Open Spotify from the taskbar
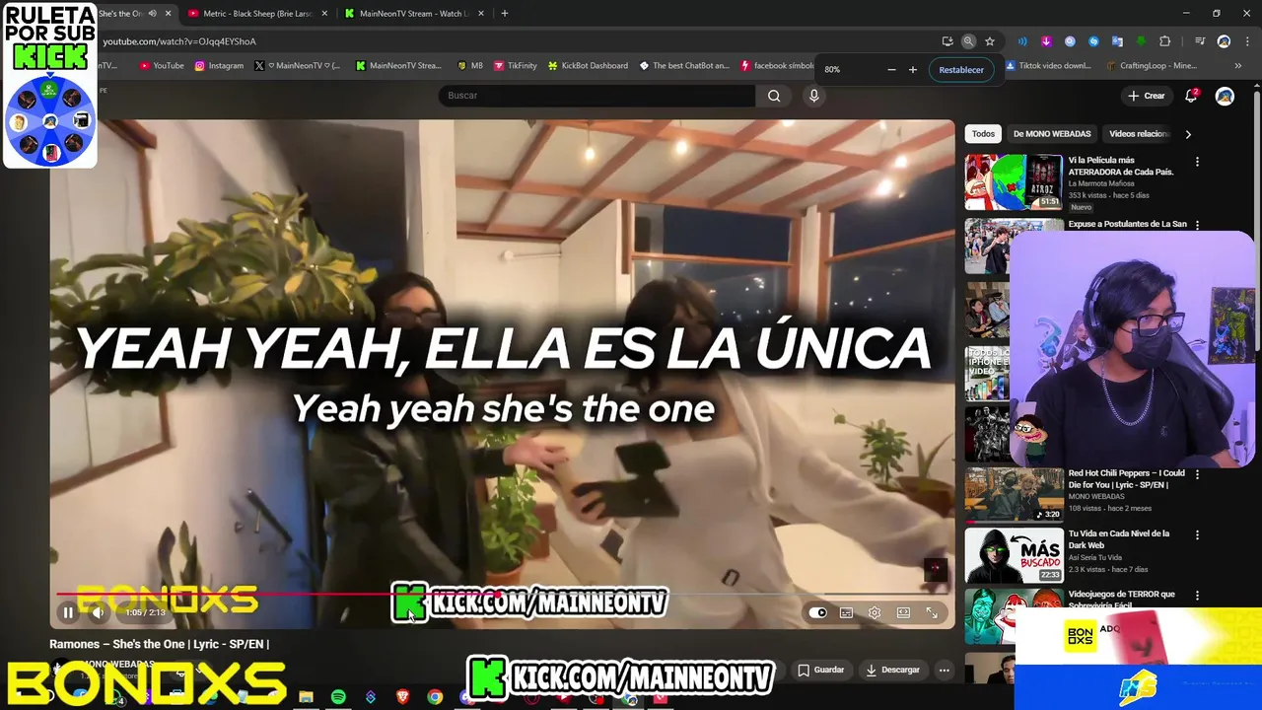The height and width of the screenshot is (710, 1262). click(338, 697)
